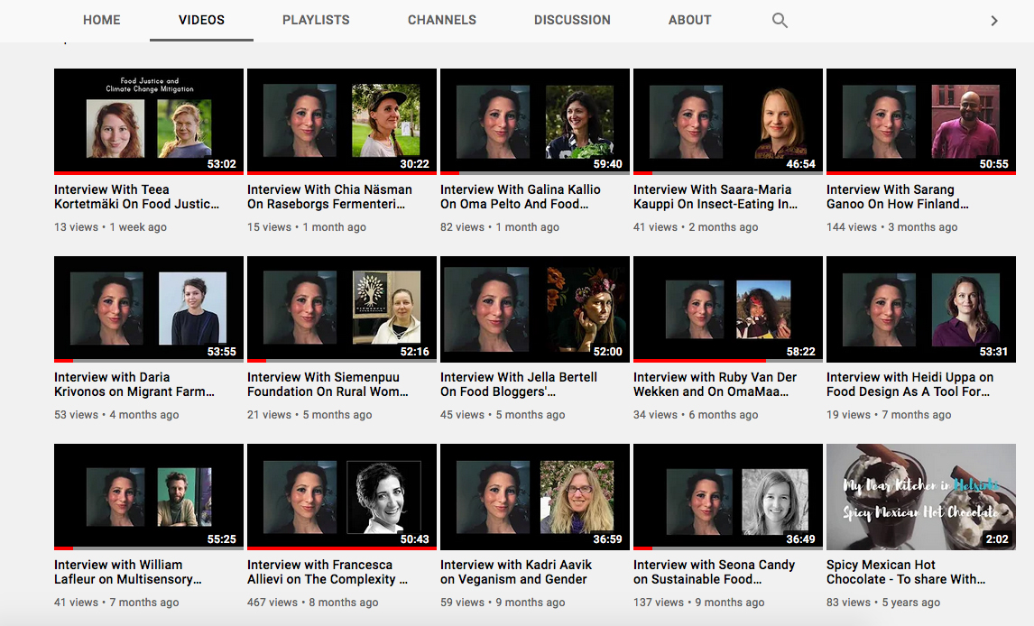This screenshot has height=626, width=1034.
Task: Go to the Discussion tab
Action: [x=572, y=20]
